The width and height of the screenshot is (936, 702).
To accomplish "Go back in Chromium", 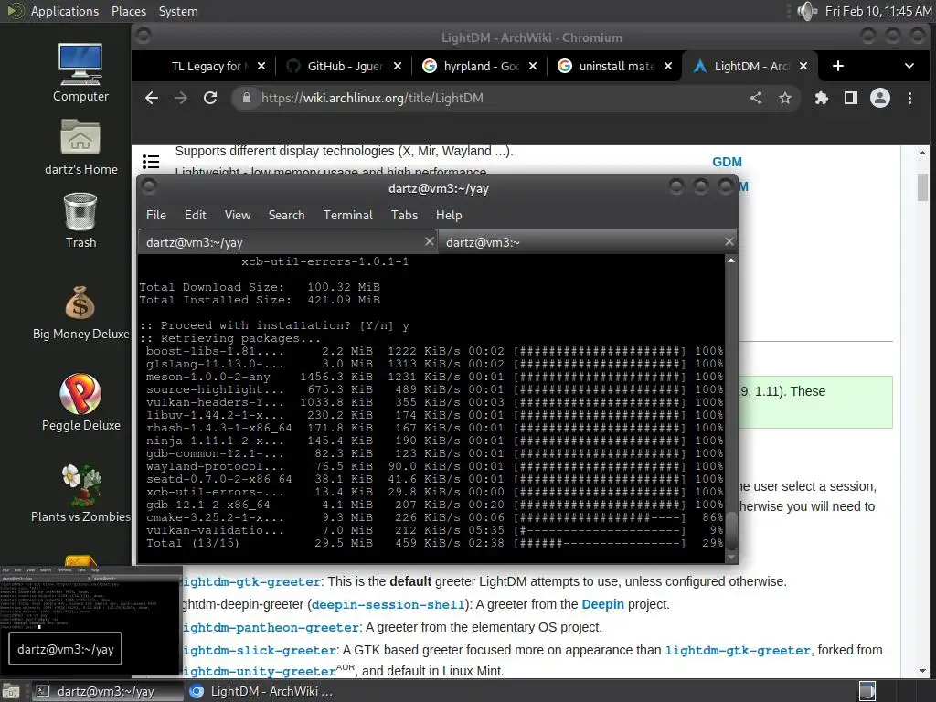I will click(x=152, y=98).
